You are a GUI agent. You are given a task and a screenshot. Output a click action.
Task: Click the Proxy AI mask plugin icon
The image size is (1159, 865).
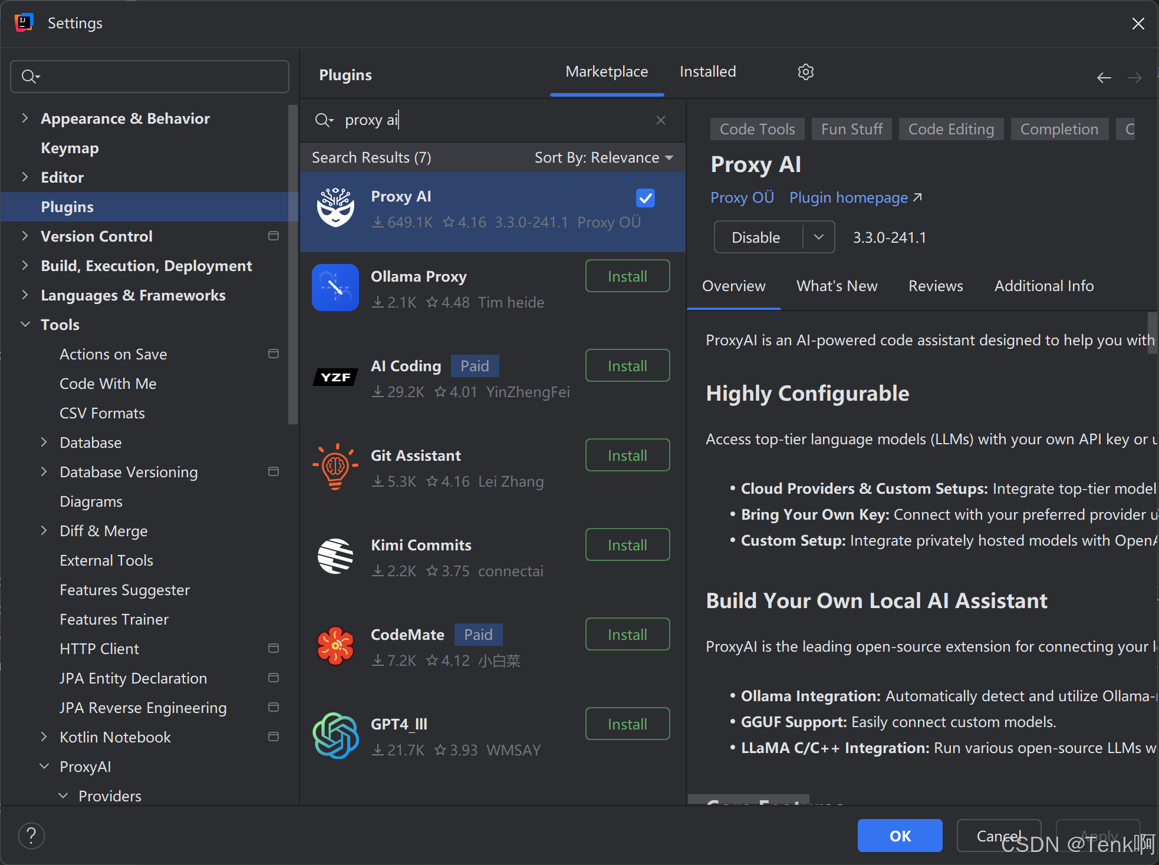tap(335, 207)
